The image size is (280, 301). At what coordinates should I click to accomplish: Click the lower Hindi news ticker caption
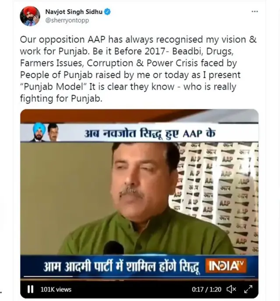pyautogui.click(x=121, y=266)
